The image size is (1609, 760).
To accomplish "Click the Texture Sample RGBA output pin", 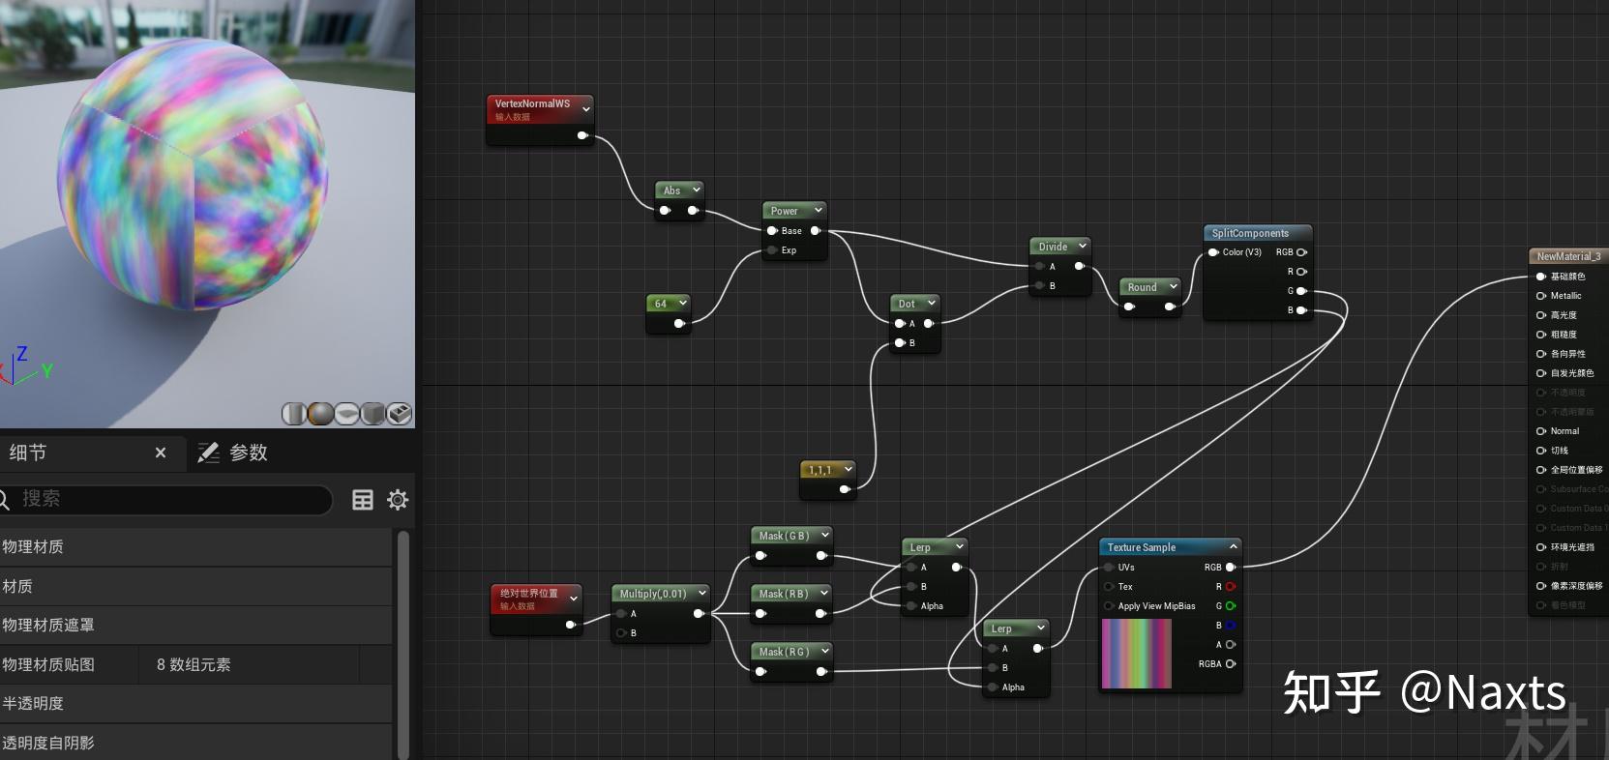I will coord(1231,664).
